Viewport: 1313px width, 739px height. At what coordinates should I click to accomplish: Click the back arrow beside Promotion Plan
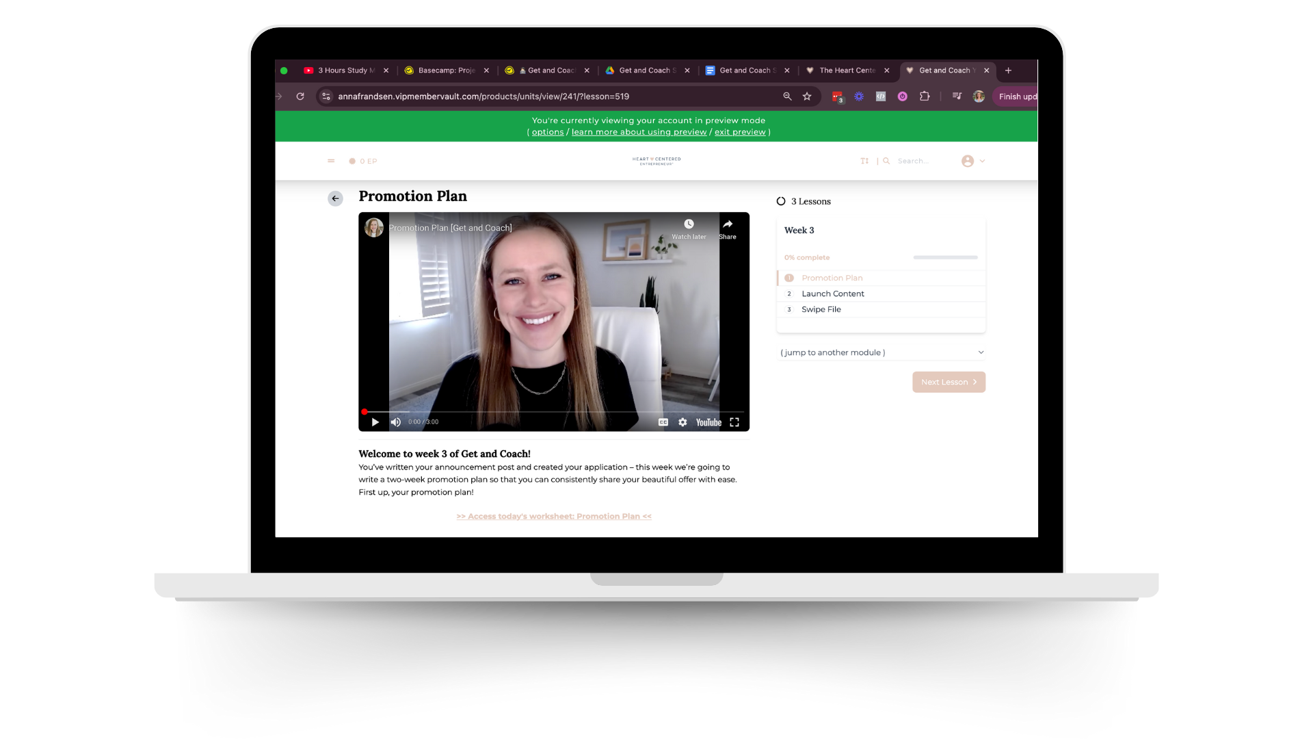click(x=335, y=198)
